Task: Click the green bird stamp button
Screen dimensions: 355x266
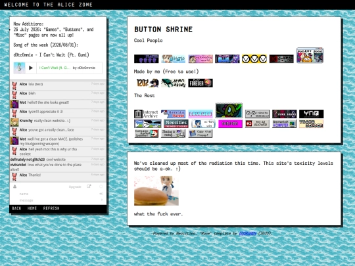Action: coord(229,110)
